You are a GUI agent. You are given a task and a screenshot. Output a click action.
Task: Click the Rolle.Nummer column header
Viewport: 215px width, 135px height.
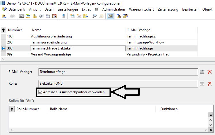[31, 109]
